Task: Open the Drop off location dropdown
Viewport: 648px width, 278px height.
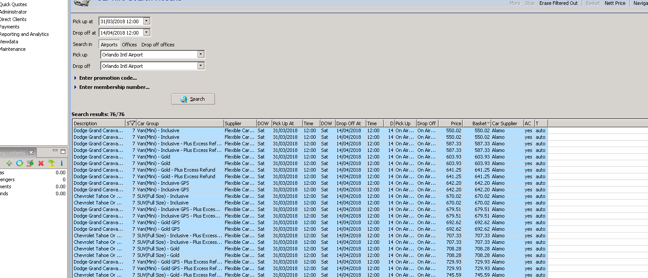Action: pyautogui.click(x=201, y=66)
